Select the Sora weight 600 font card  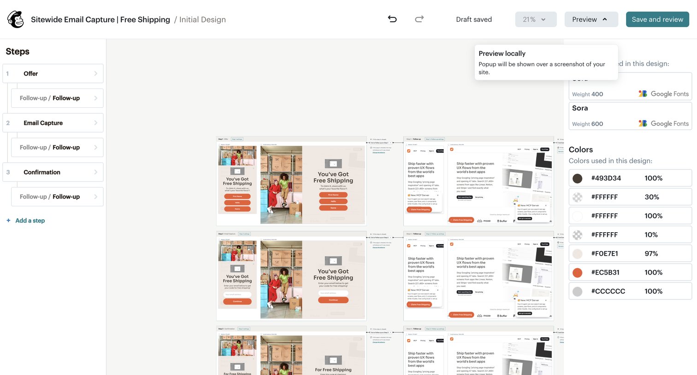click(x=630, y=116)
